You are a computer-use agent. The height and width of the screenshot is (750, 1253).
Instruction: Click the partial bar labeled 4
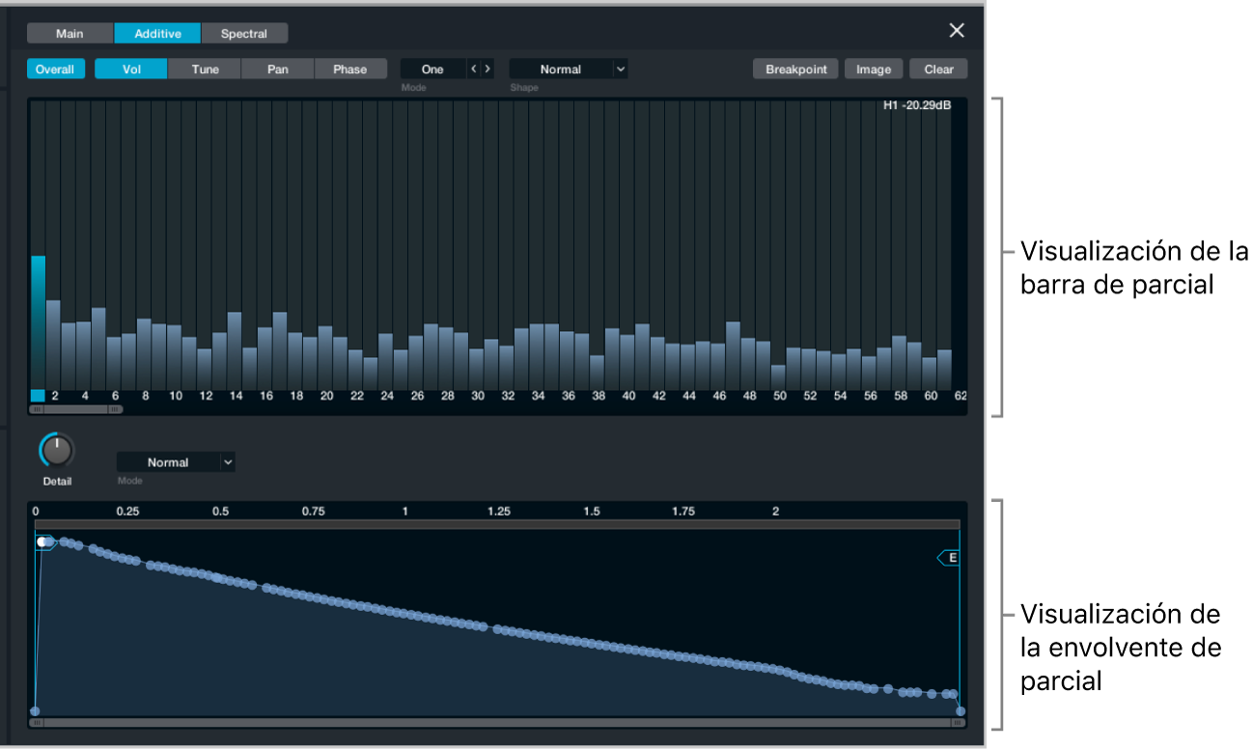pyautogui.click(x=84, y=355)
